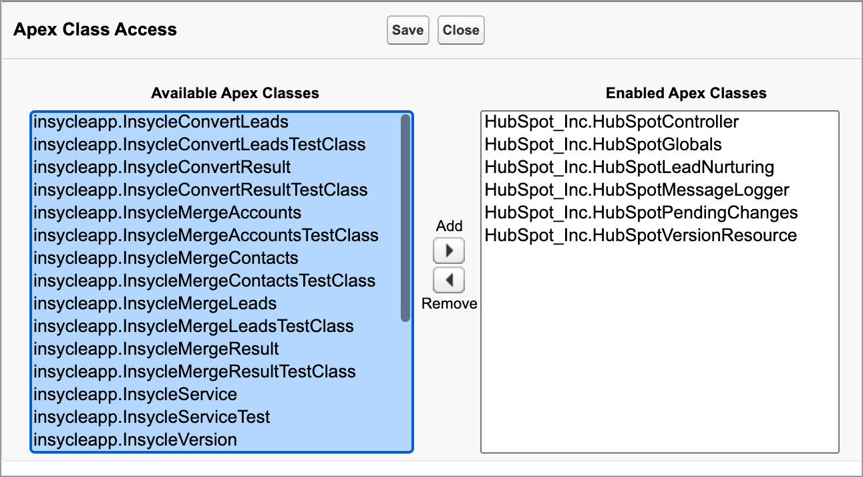Select insycleapp.InsycleMergeContactsTestClass in available list
This screenshot has width=863, height=477.
[x=204, y=281]
